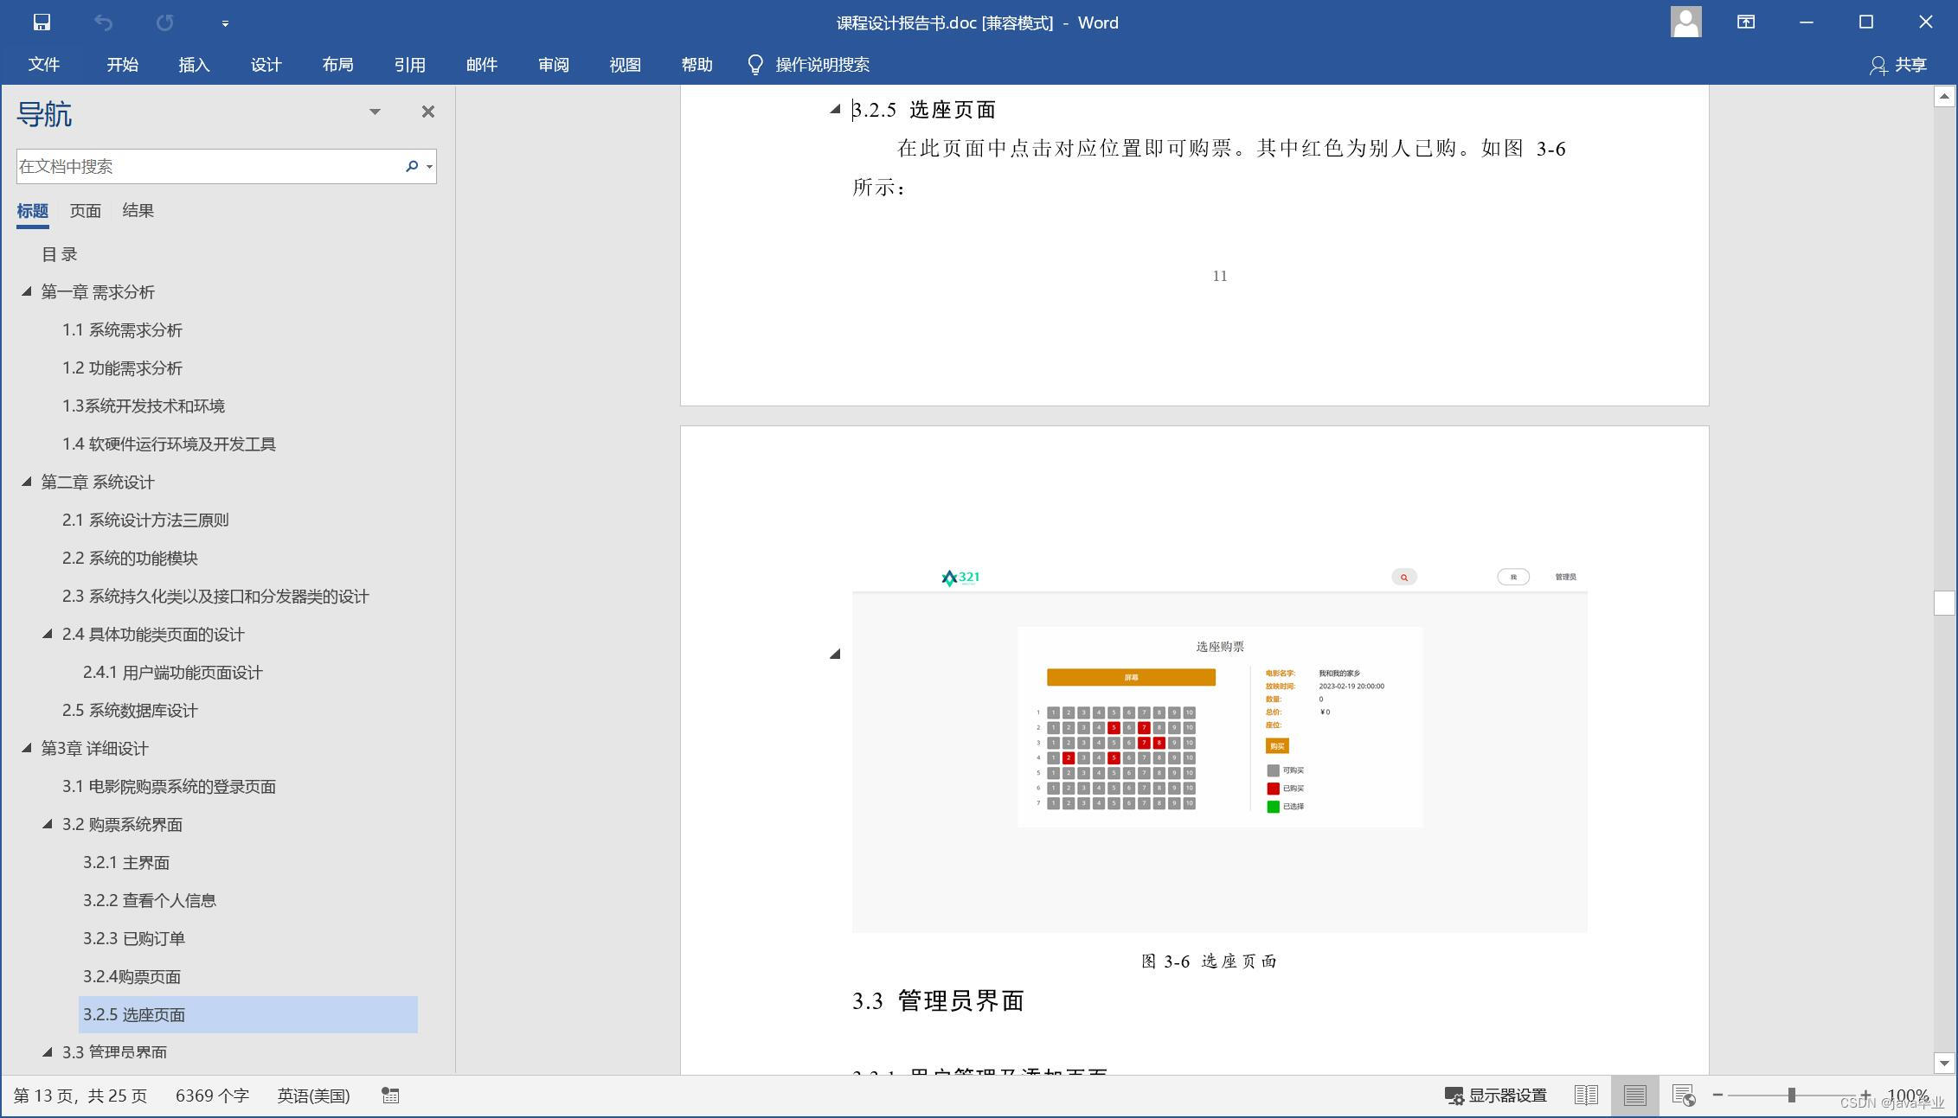Open the 文件 menu
The width and height of the screenshot is (1958, 1118).
click(44, 65)
